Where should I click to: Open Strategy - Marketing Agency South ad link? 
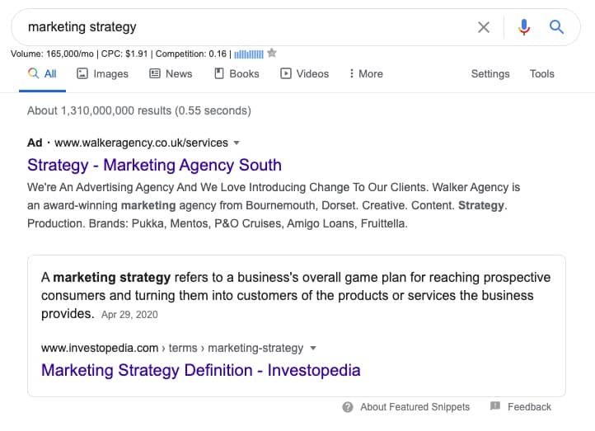(154, 165)
